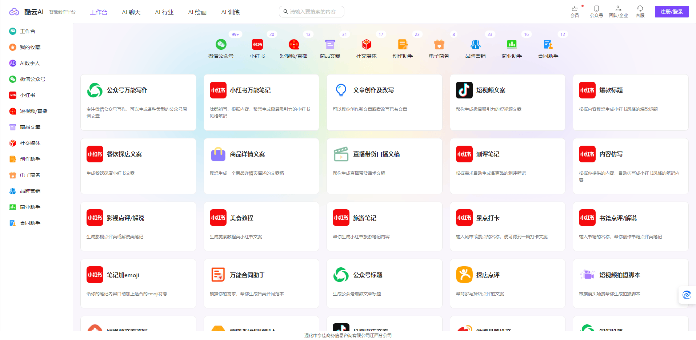This screenshot has width=696, height=340.
Task: Open the 公众号万能写作 card
Action: (138, 102)
